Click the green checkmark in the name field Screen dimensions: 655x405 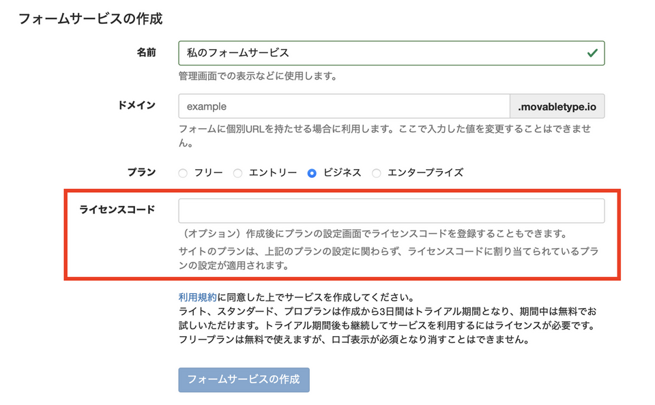tap(592, 52)
